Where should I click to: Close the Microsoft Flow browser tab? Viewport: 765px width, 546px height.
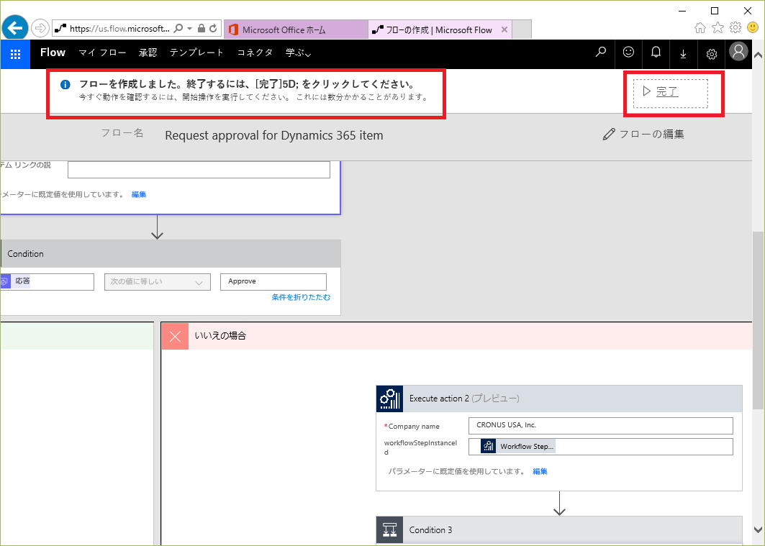tap(504, 29)
